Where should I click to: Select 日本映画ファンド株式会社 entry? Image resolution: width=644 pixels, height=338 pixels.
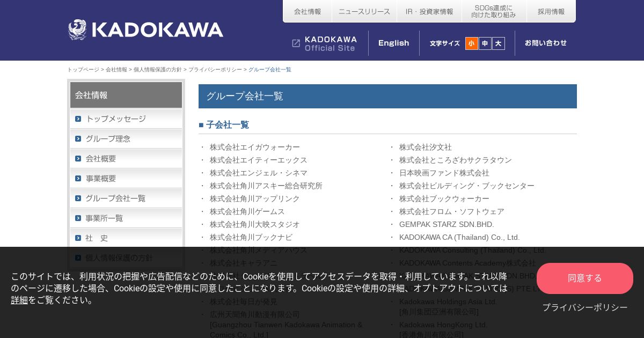pyautogui.click(x=444, y=173)
